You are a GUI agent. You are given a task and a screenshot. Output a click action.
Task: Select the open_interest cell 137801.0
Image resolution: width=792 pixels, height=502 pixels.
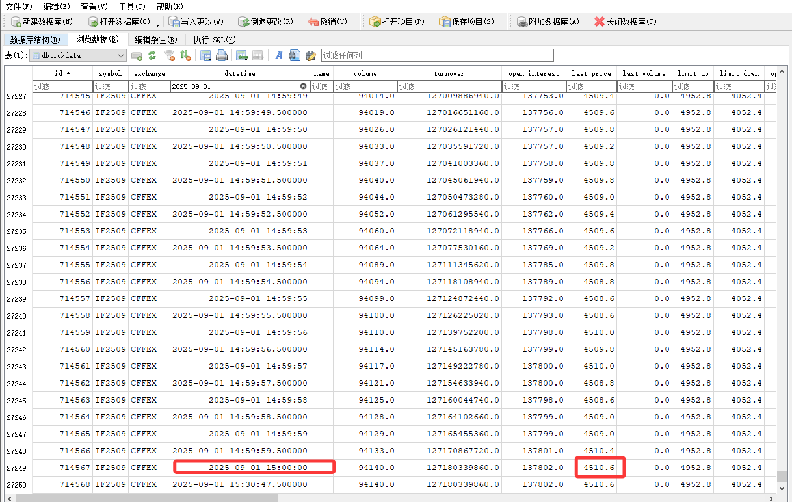point(533,451)
